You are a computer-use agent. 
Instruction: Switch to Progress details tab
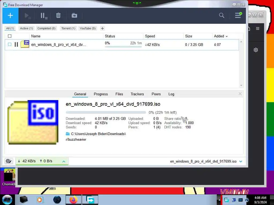pos(101,94)
